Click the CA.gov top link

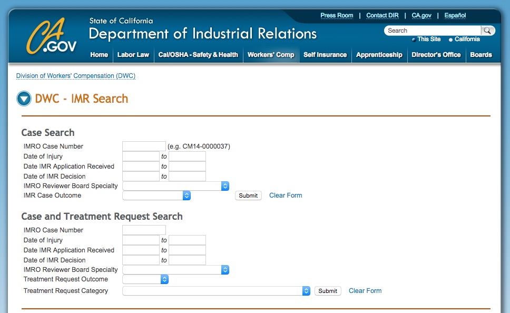coord(421,15)
